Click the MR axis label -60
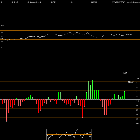 coord(137,115)
